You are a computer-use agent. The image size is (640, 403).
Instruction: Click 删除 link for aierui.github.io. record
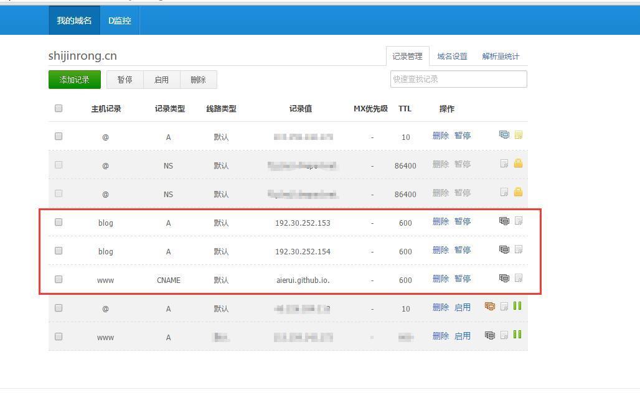pyautogui.click(x=440, y=279)
